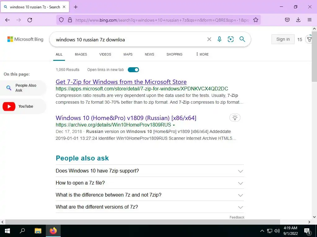This screenshot has width=317, height=237.
Task: Reload the page with the refresh icon
Action: coord(30,20)
